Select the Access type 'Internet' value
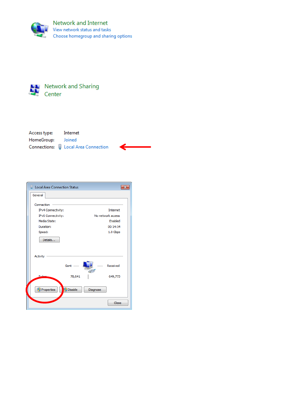Viewport: 292px width, 414px height. [x=71, y=133]
